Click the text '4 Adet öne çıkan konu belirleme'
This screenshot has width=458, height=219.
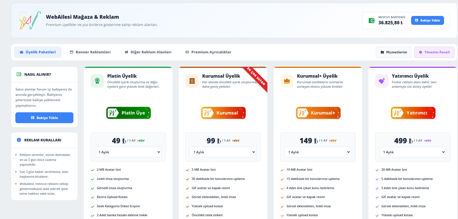point(310,188)
